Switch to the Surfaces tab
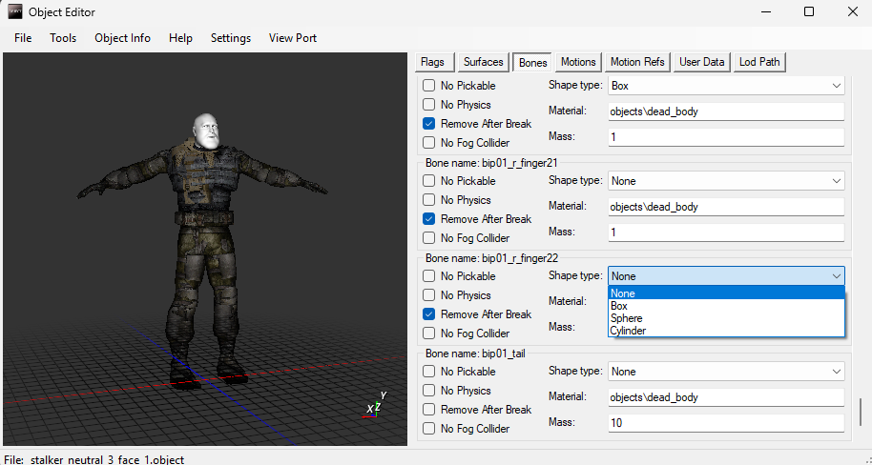Image resolution: width=872 pixels, height=465 pixels. [483, 62]
